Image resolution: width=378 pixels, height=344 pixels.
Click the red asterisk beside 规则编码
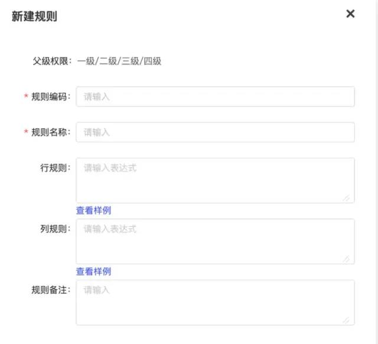click(x=26, y=97)
